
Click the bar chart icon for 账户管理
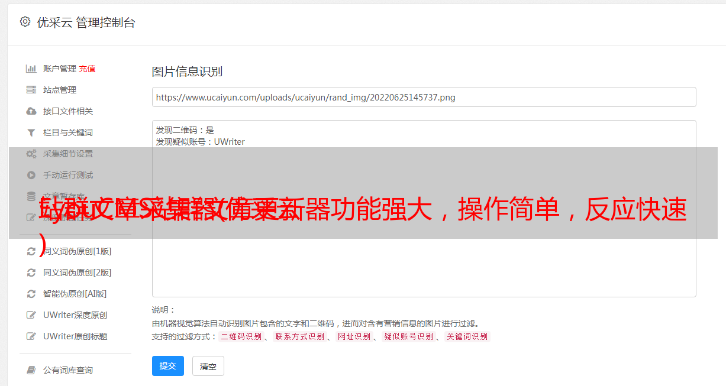tap(31, 69)
